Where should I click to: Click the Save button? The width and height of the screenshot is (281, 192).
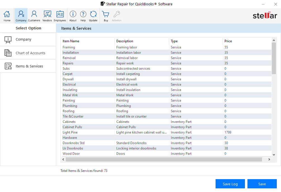pyautogui.click(x=262, y=184)
